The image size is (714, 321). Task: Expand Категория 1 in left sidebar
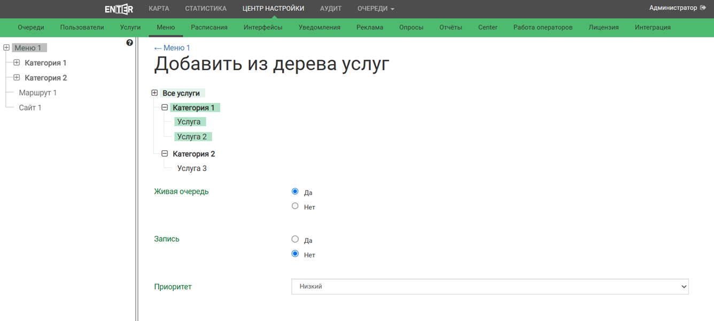(17, 63)
